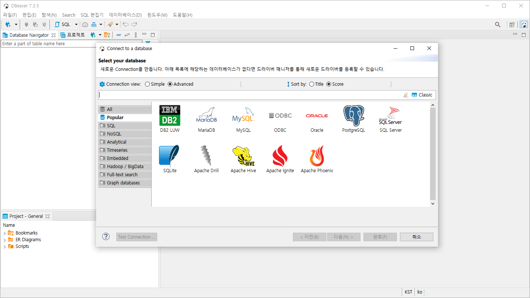530x298 pixels.
Task: Expand the Bookmarks tree node
Action: point(4,233)
